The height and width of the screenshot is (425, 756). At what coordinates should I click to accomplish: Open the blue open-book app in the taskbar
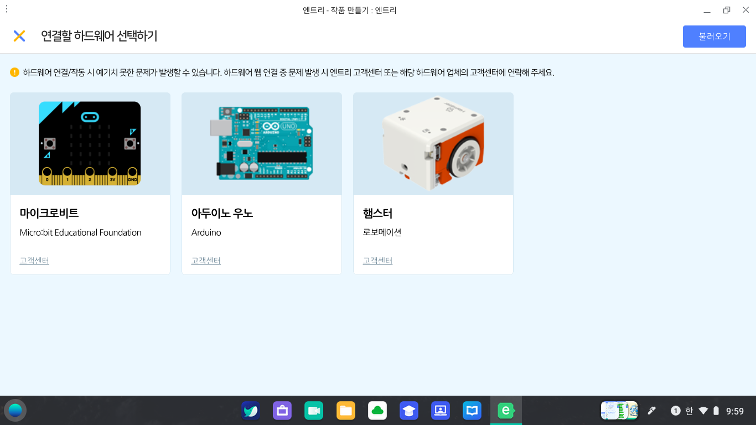(472, 411)
